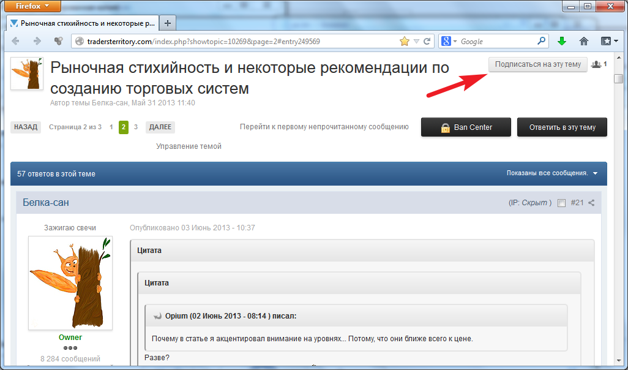Go to page 3 of the topic
The width and height of the screenshot is (628, 370).
pos(136,127)
